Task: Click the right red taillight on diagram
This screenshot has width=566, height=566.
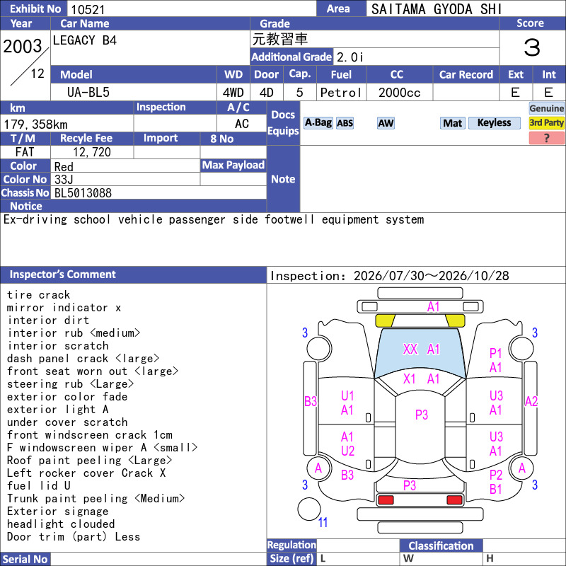Action: point(454,499)
